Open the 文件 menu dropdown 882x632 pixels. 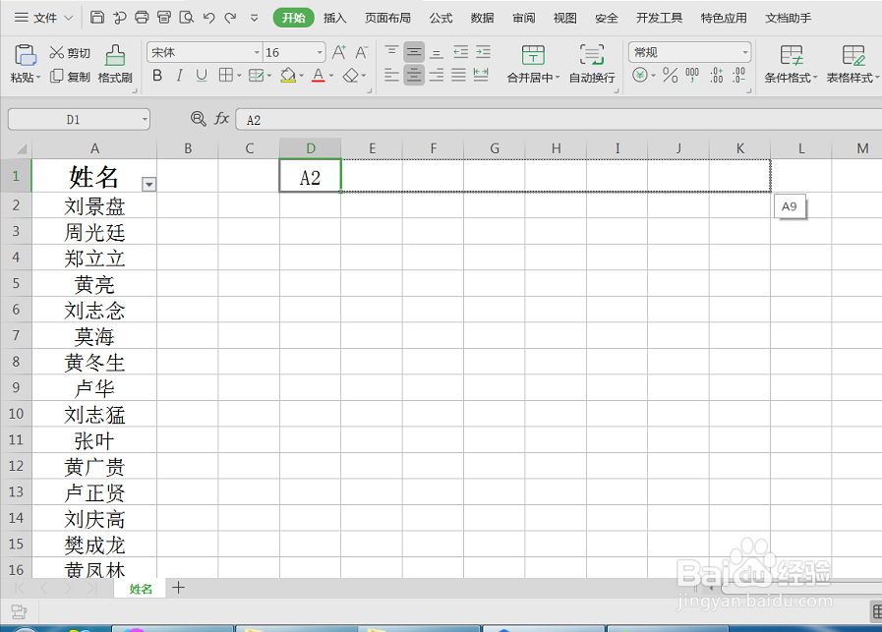(44, 18)
